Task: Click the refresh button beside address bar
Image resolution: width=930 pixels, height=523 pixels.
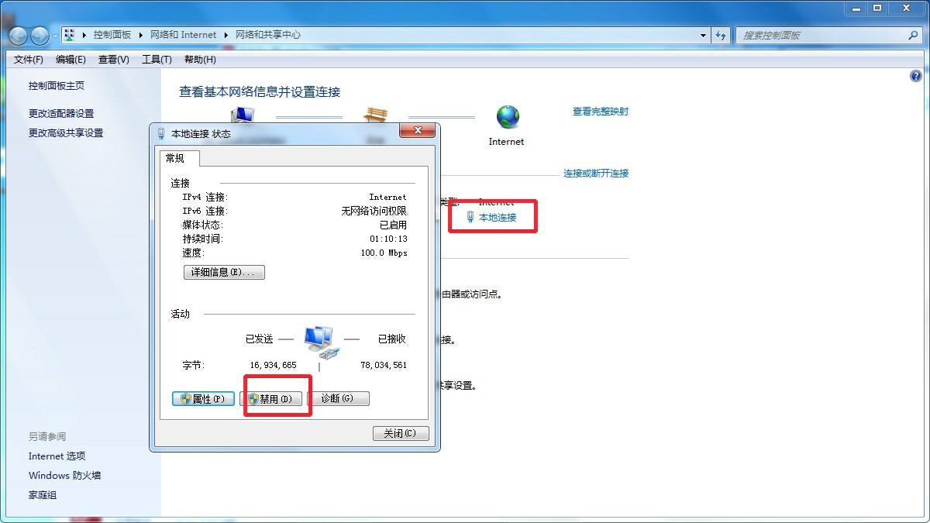Action: tap(721, 35)
